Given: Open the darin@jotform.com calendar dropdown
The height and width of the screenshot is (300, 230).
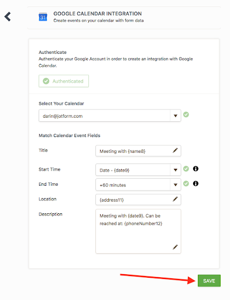Looking at the screenshot, I should pyautogui.click(x=110, y=115).
